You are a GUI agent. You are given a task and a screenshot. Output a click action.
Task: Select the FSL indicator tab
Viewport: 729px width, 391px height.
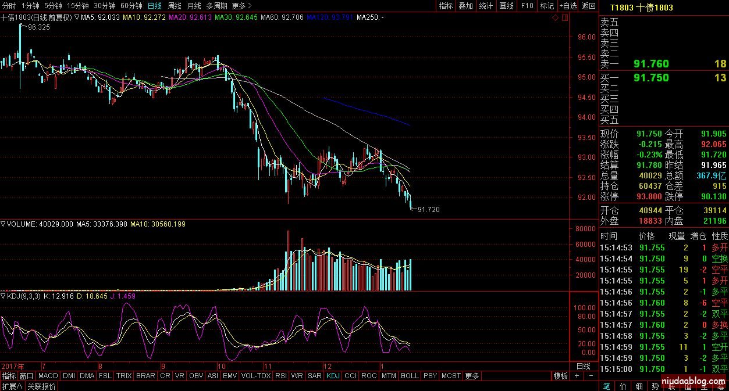(105, 376)
